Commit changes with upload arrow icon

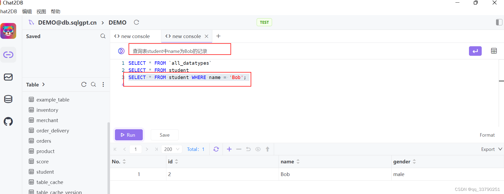(268, 149)
